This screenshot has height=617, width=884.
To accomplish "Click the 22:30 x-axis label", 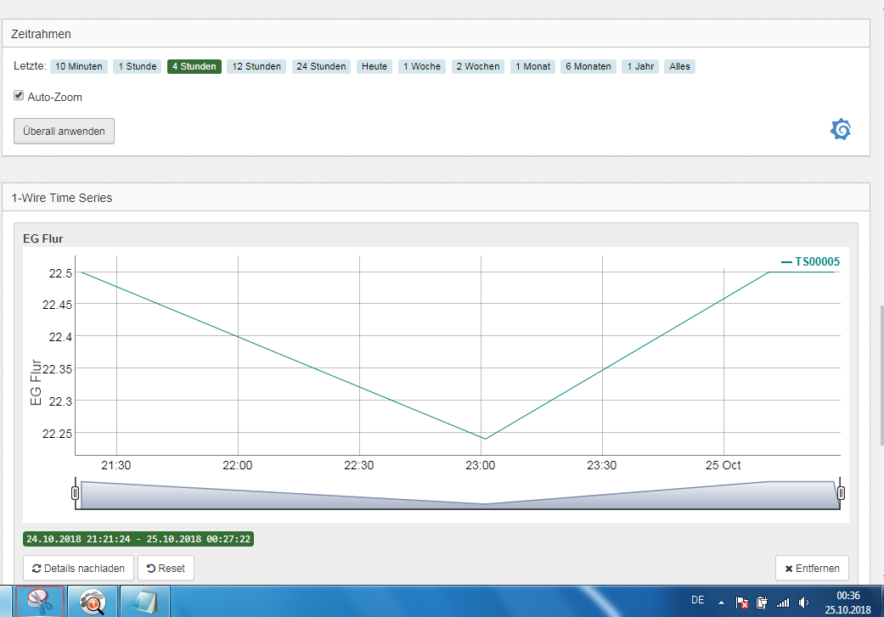I will [x=359, y=465].
